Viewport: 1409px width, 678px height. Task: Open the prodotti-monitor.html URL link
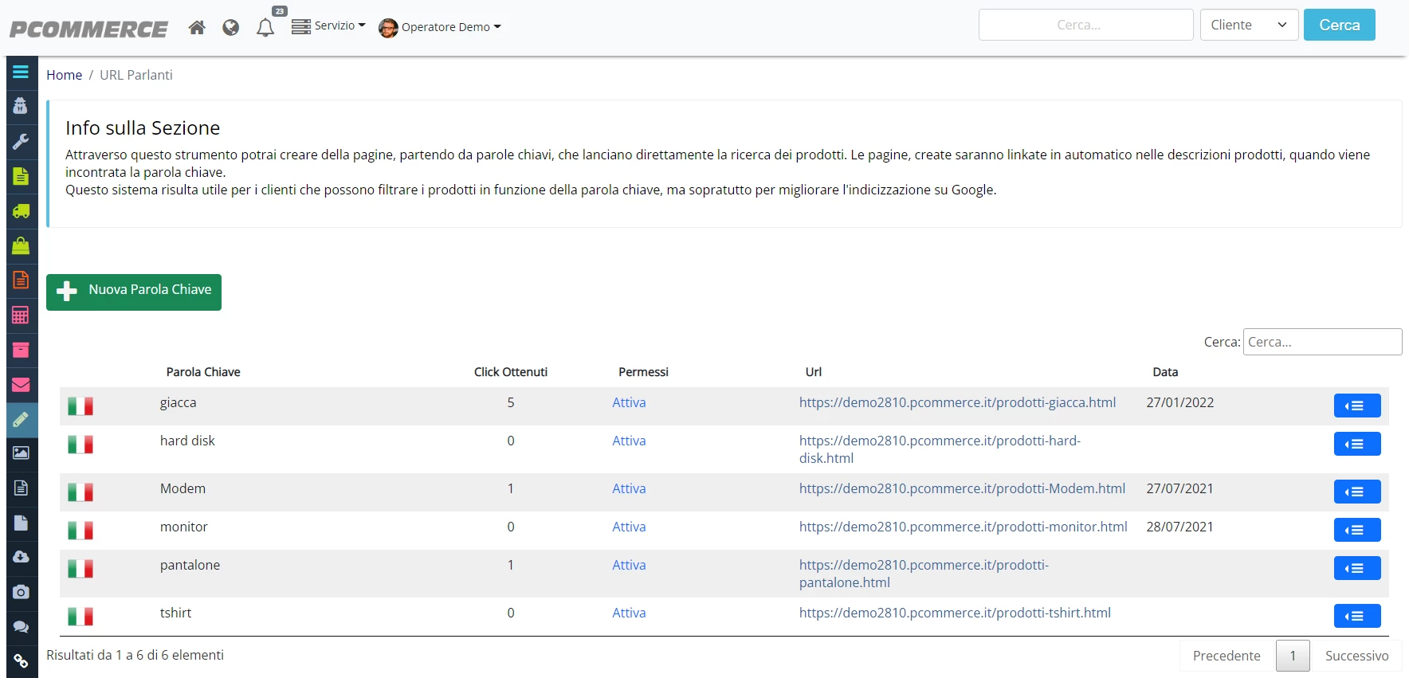(x=963, y=527)
